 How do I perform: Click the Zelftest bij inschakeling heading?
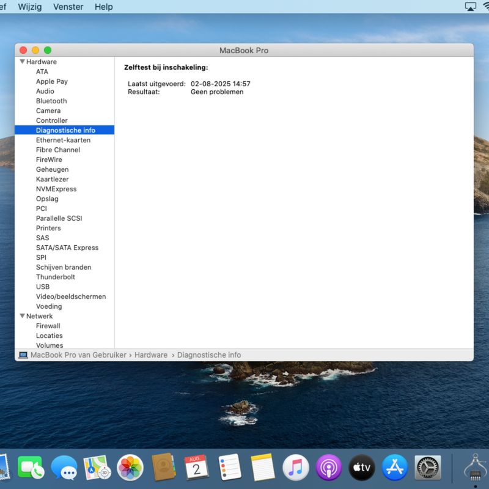click(166, 67)
